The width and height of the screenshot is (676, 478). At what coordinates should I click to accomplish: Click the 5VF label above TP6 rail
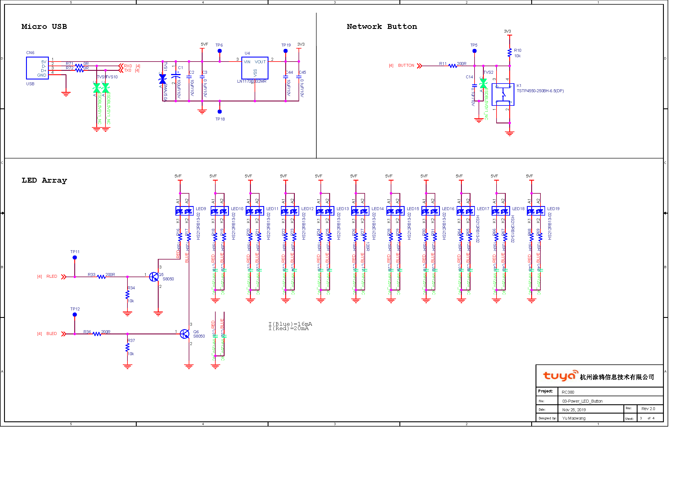(204, 45)
